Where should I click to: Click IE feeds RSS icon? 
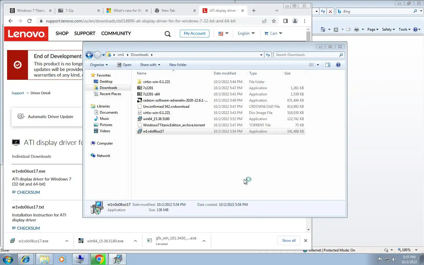pos(336,29)
